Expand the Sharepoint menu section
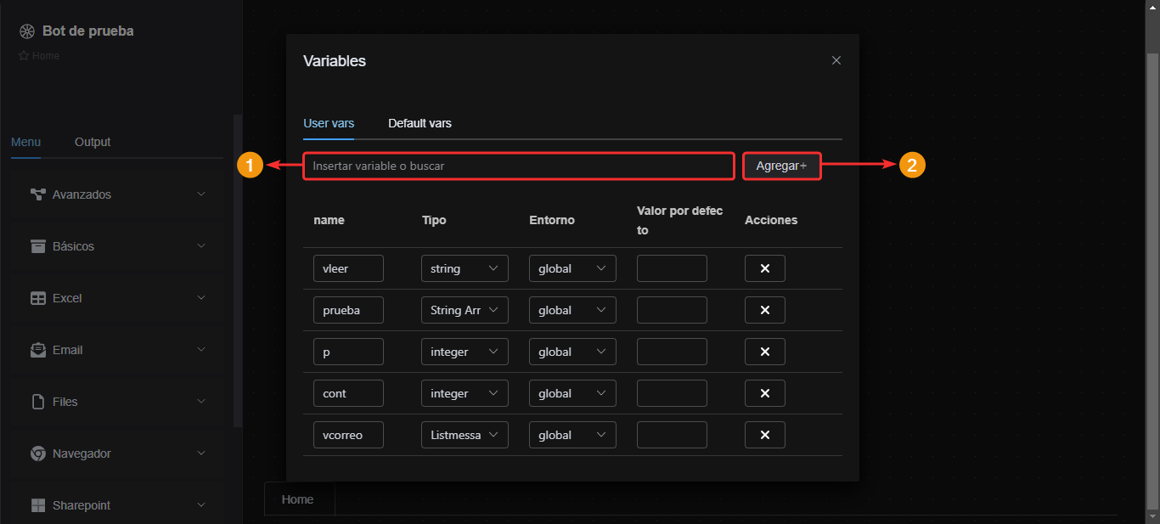The width and height of the screenshot is (1160, 524). click(118, 505)
